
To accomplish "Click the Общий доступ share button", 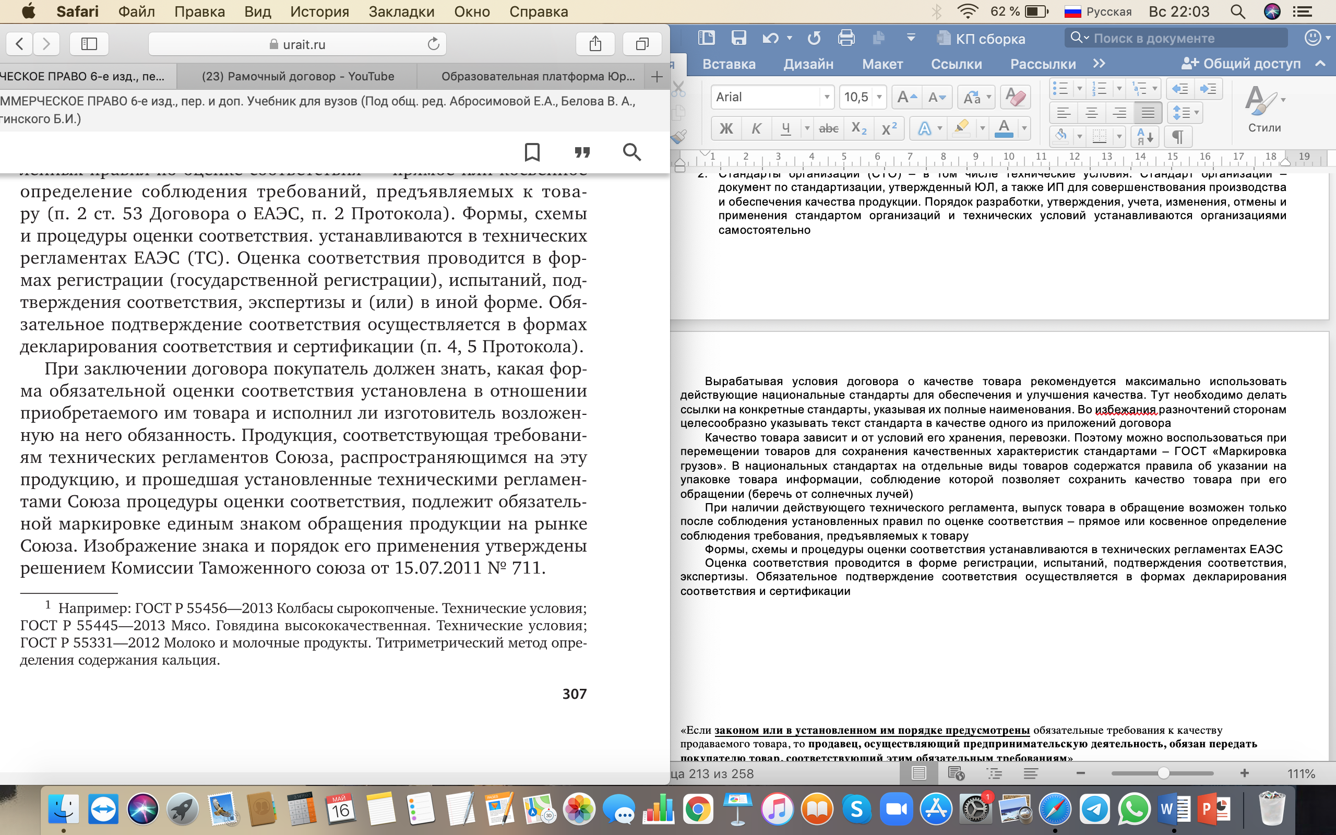I will (1241, 64).
